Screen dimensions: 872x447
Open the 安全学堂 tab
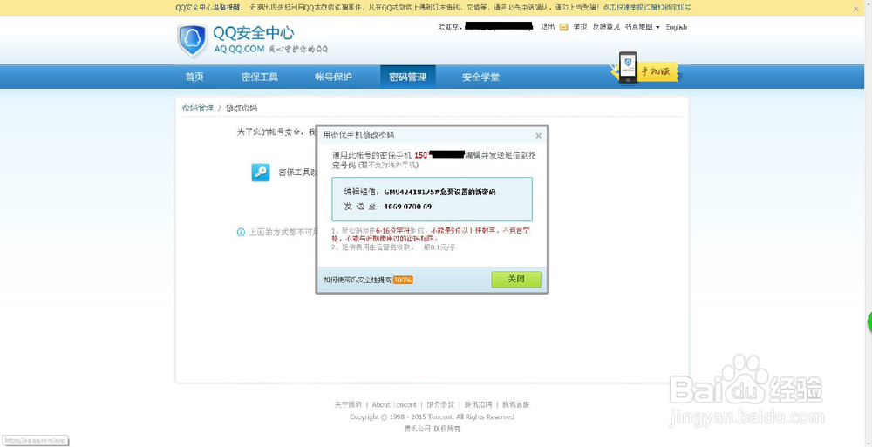point(480,78)
